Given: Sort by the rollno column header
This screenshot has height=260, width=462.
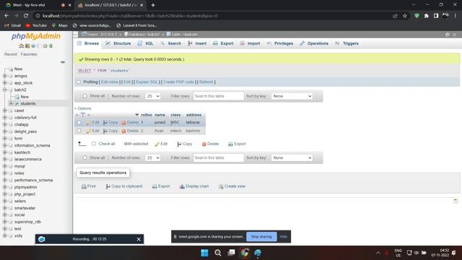Looking at the screenshot, I should 147,115.
